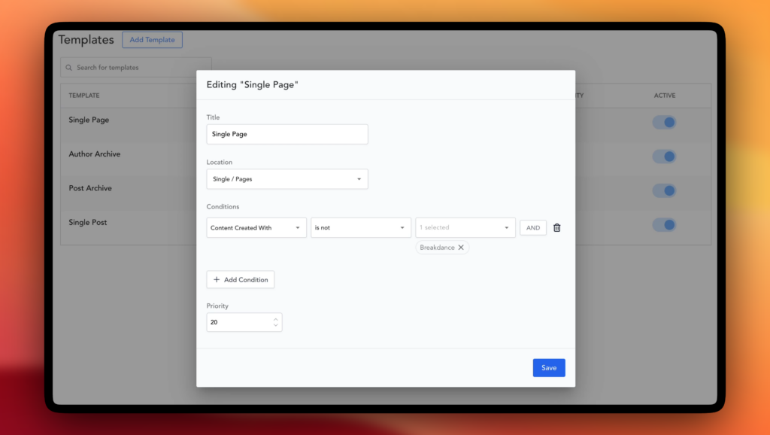Click the Search for templates field
The width and height of the screenshot is (770, 435).
tap(139, 68)
